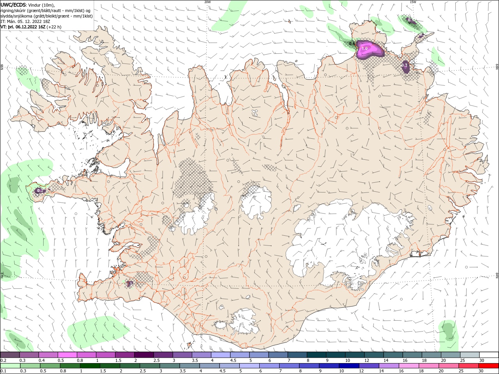Pick the medium green 0.5–0.8 rain scale swatch

click(x=50, y=366)
